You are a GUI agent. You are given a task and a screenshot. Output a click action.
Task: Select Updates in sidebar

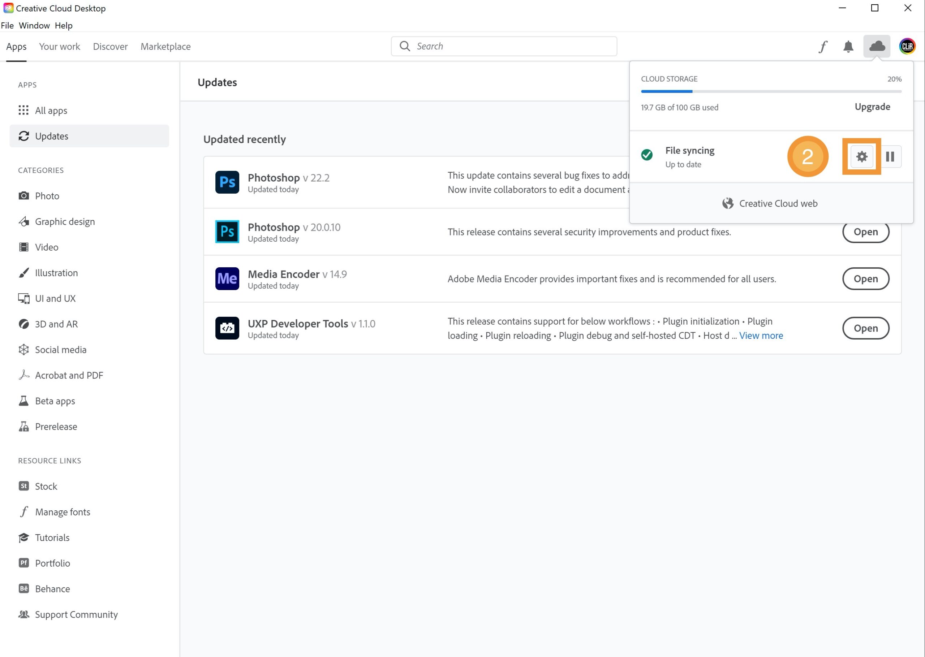pos(89,136)
